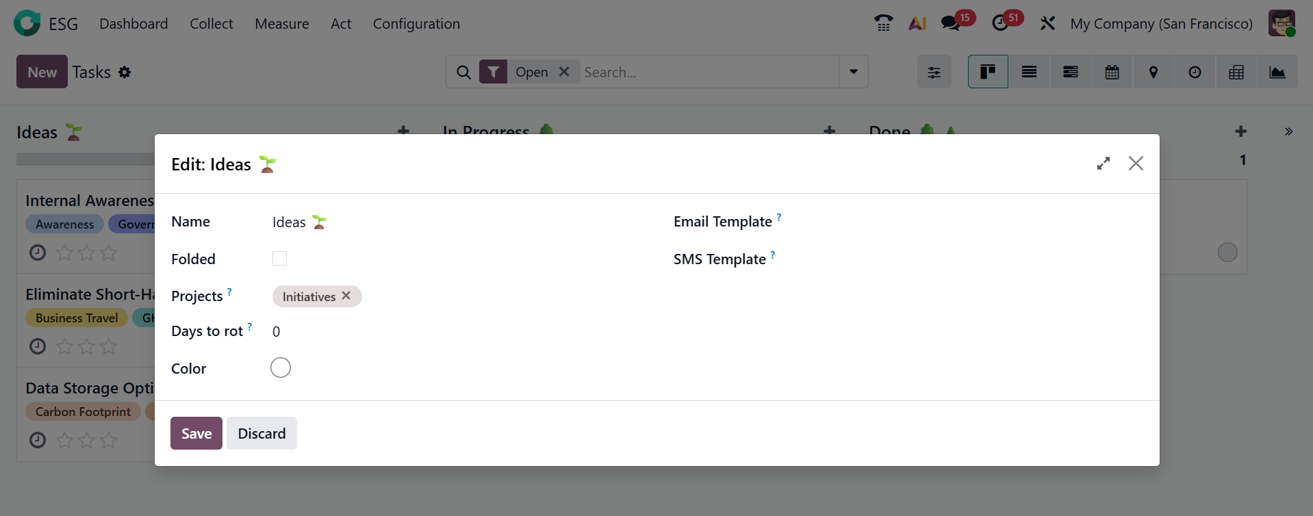Open the Measure menu
The height and width of the screenshot is (516, 1313).
[x=281, y=24]
